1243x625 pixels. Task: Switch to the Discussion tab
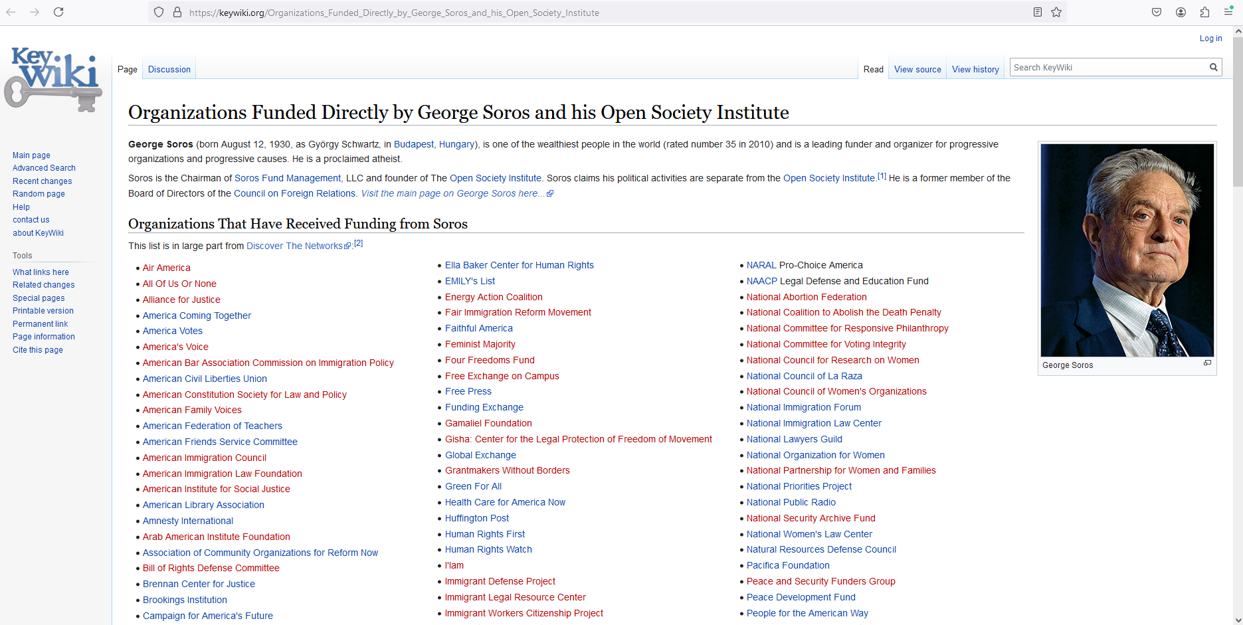tap(169, 69)
